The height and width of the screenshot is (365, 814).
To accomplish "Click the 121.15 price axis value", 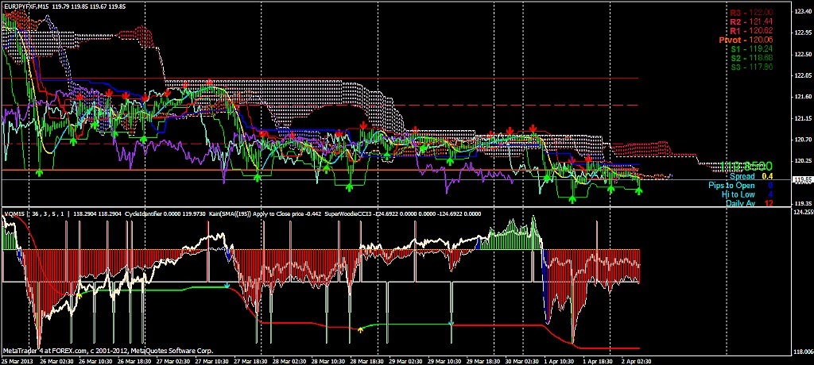I will click(803, 117).
